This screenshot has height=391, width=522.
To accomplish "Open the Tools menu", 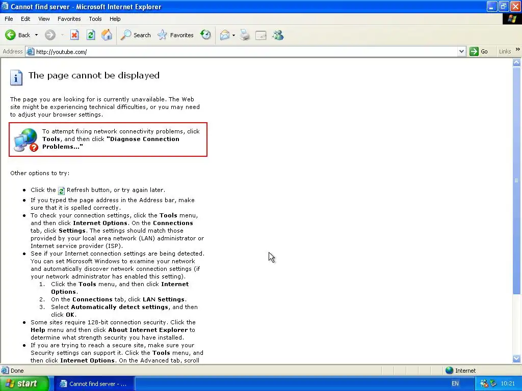I will 95,19.
